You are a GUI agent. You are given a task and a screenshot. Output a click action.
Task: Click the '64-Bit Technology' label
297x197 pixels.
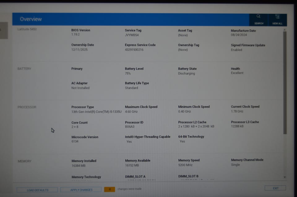coord(191,136)
